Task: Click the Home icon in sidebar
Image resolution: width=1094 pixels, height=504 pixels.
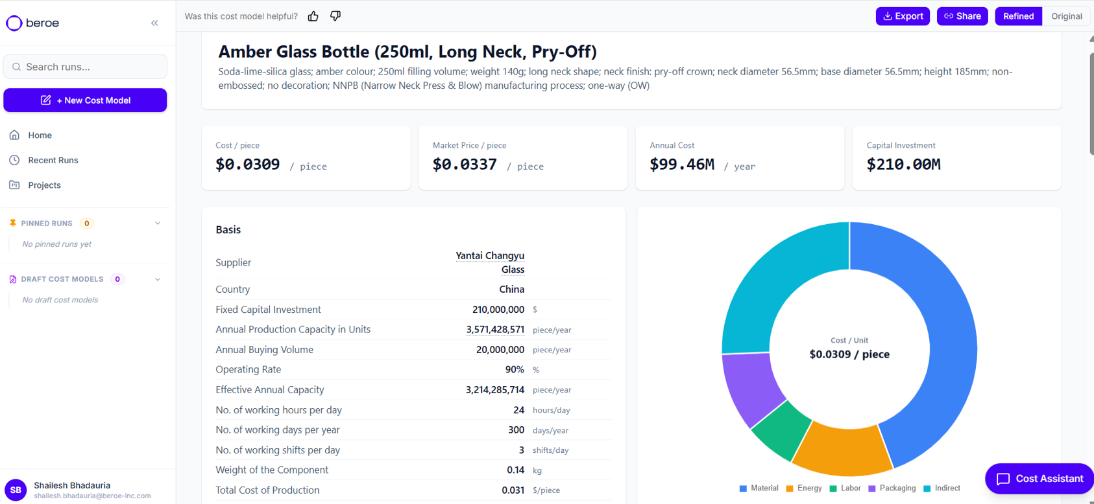Action: coord(14,135)
